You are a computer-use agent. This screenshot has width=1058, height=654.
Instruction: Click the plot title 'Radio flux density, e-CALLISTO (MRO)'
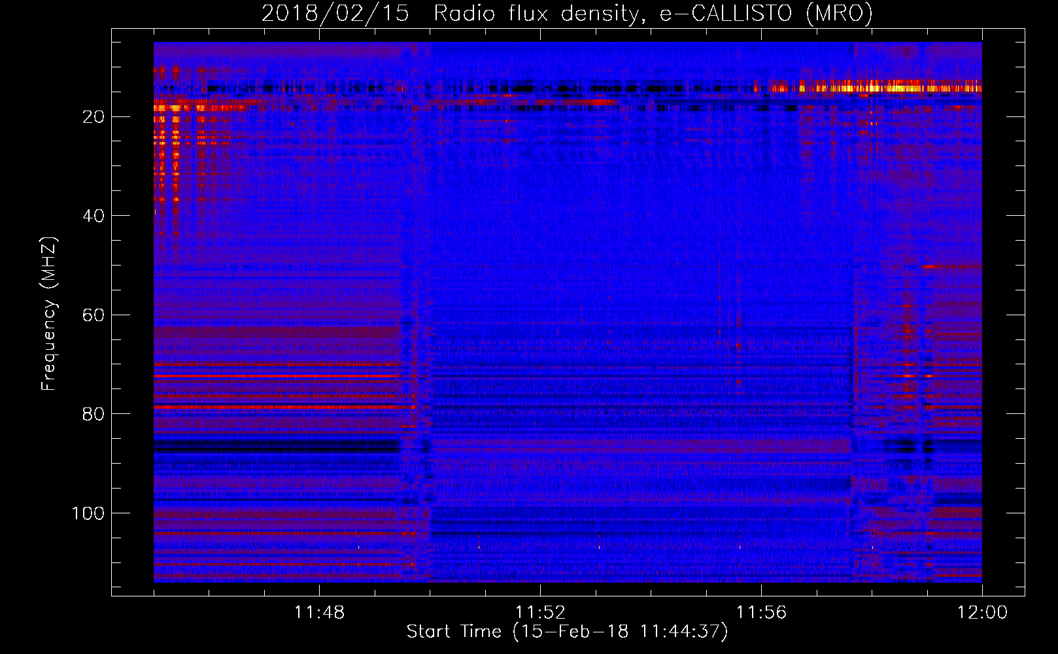(653, 14)
